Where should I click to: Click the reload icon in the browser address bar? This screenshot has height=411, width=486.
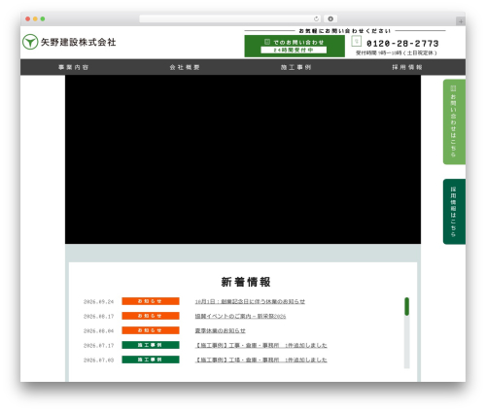(316, 18)
